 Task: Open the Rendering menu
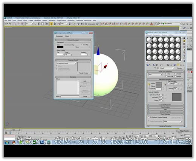point(71,20)
